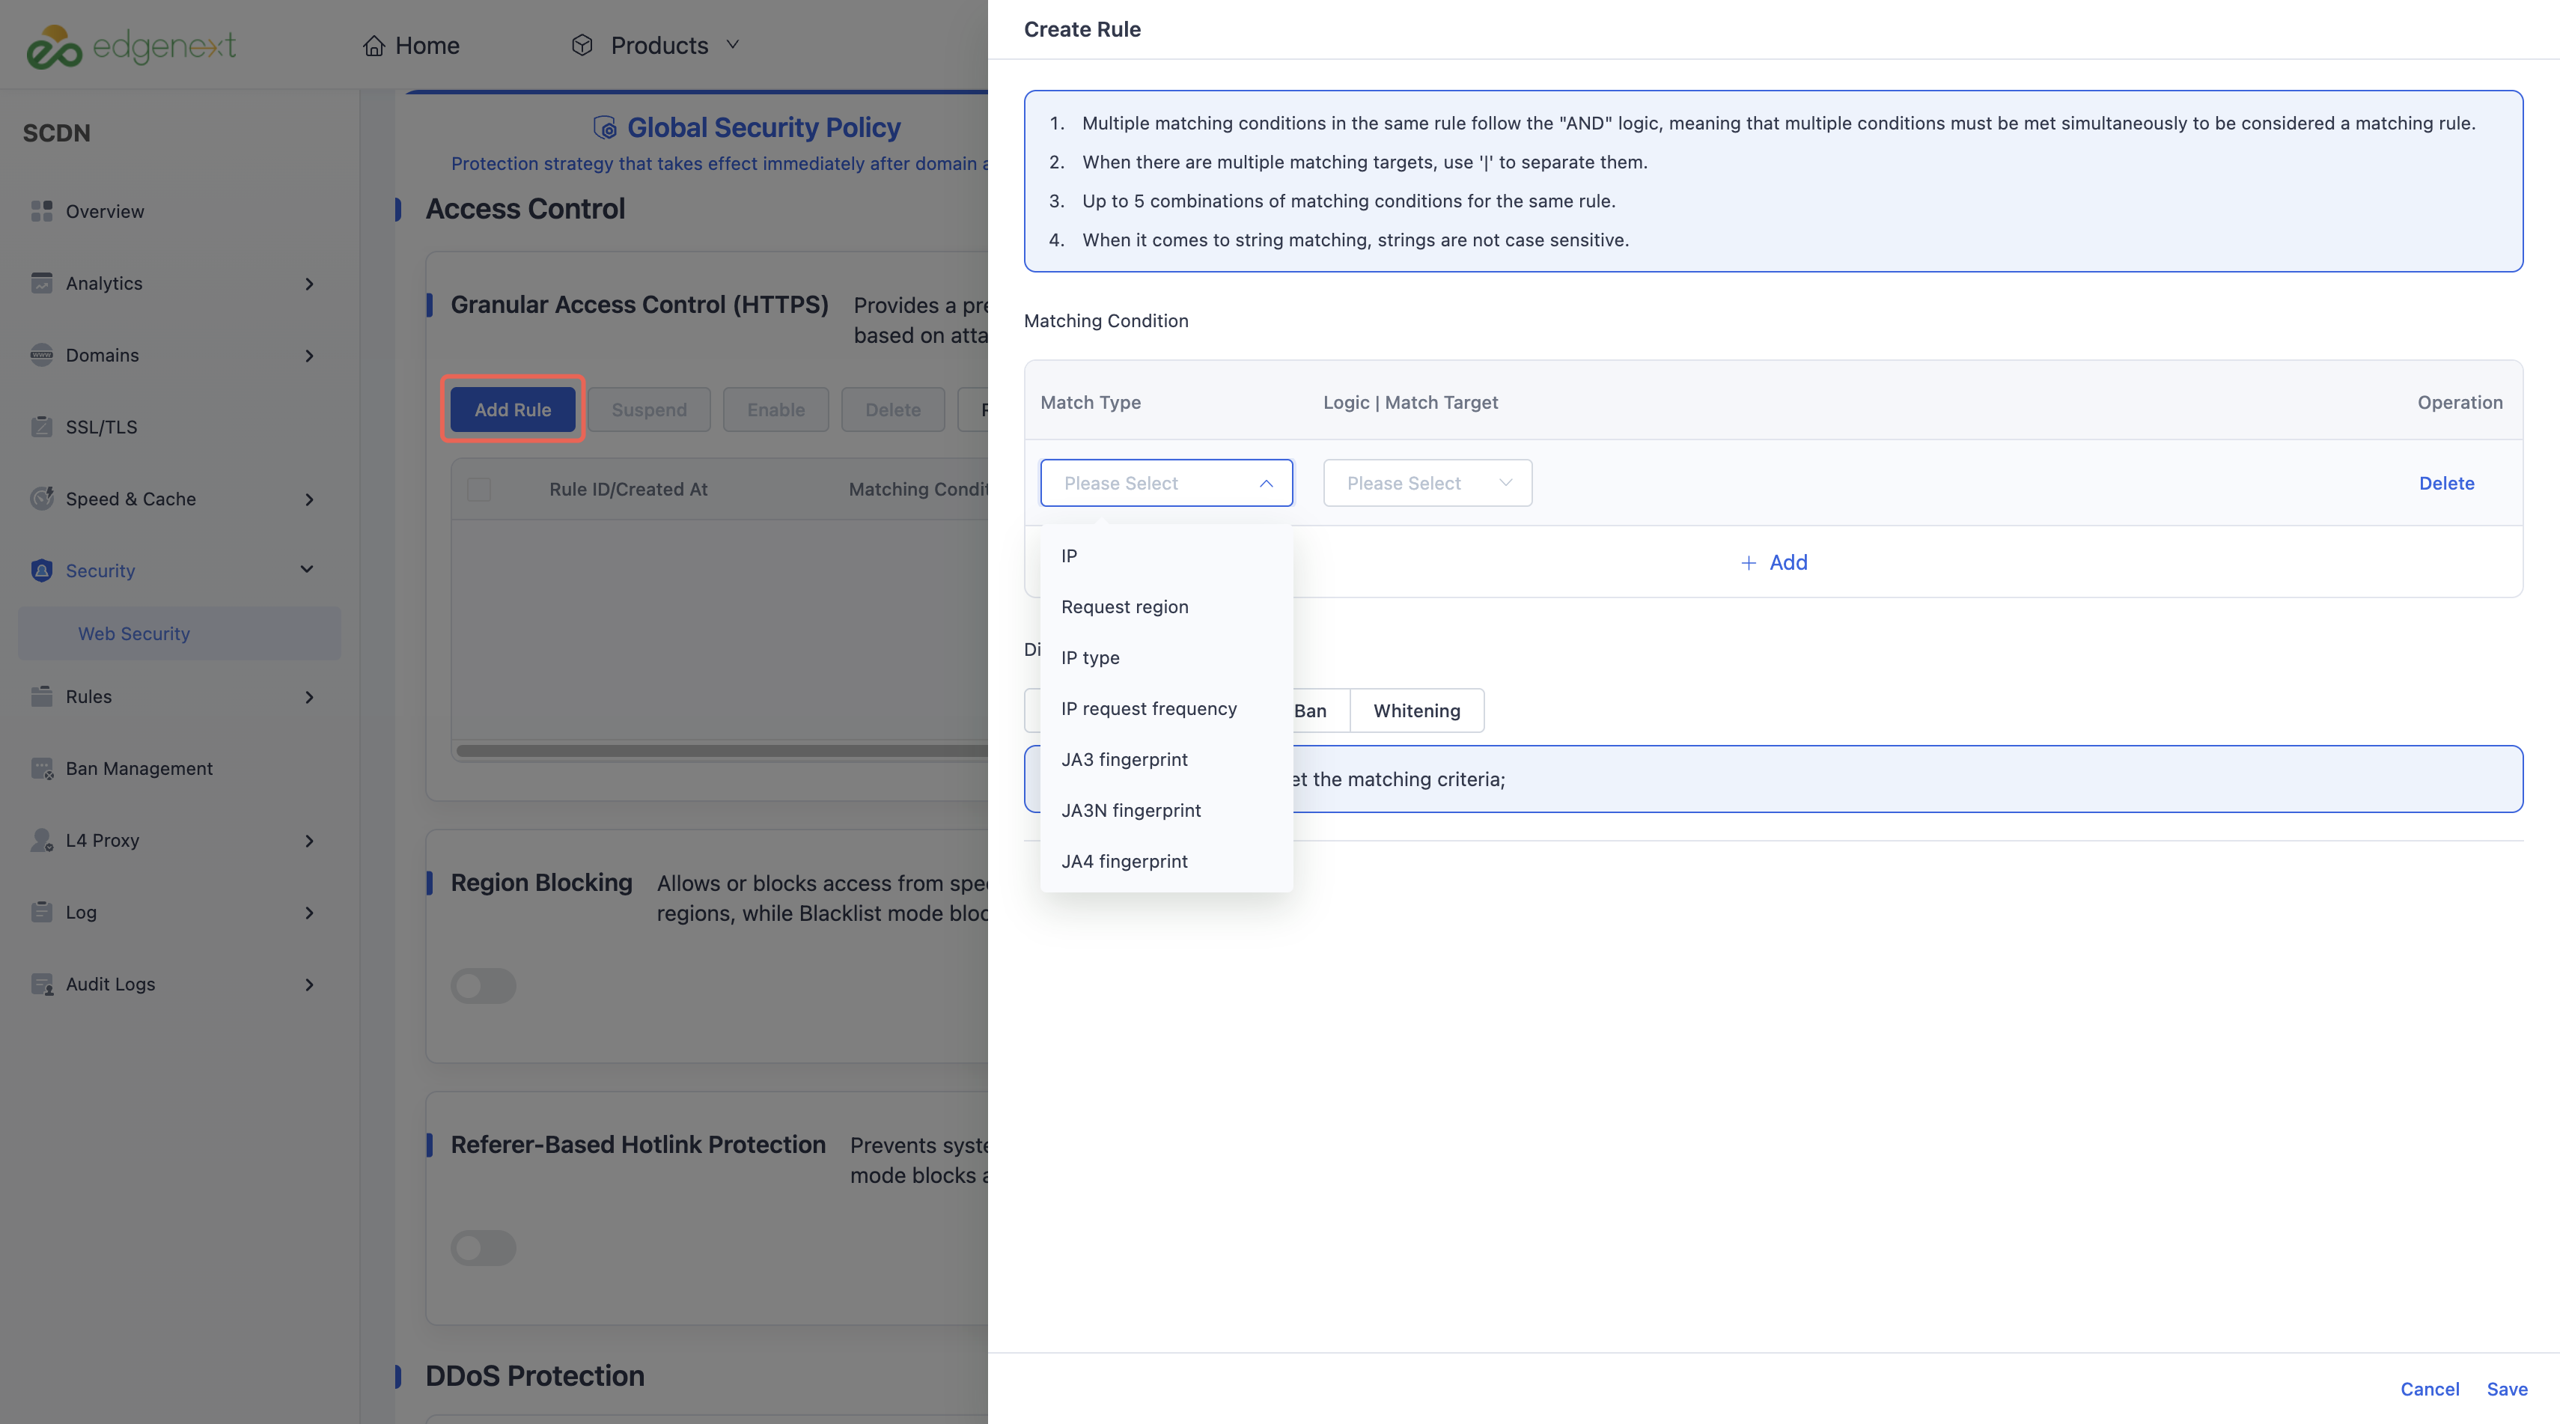Image resolution: width=2560 pixels, height=1424 pixels.
Task: Click the Overview grid icon in sidebar
Action: coord(40,210)
